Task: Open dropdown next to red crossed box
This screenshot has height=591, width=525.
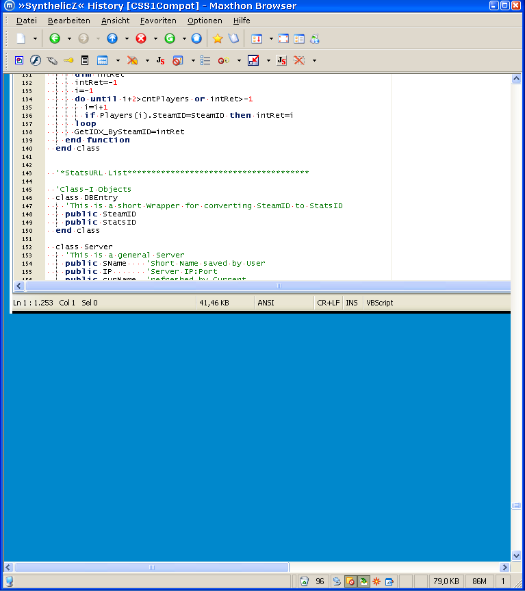Action: pos(314,60)
